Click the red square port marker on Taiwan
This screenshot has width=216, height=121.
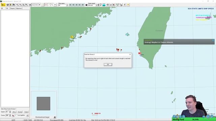[x=139, y=53]
